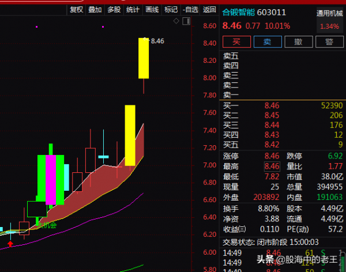346x272 pixels.
Task: Select the 买一 bid price 8.46 row
Action: coord(271,105)
